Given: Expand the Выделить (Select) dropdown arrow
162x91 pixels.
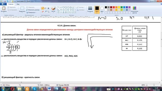Looking at the screenshot, I should click(22, 13).
